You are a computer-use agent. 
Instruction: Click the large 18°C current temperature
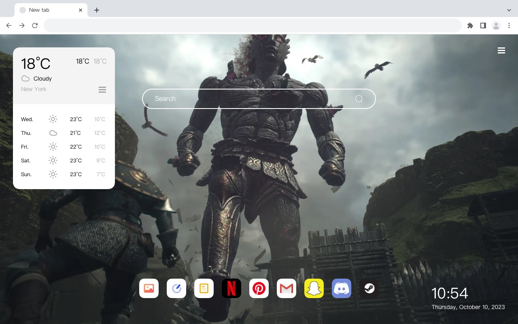[x=36, y=64]
